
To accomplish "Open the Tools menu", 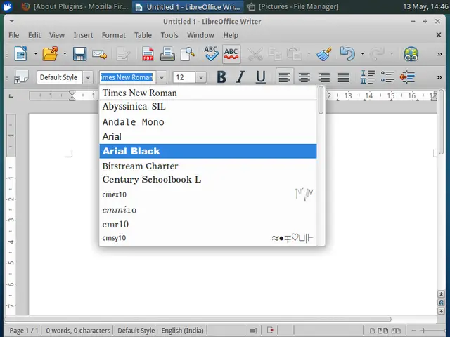I will (x=169, y=35).
